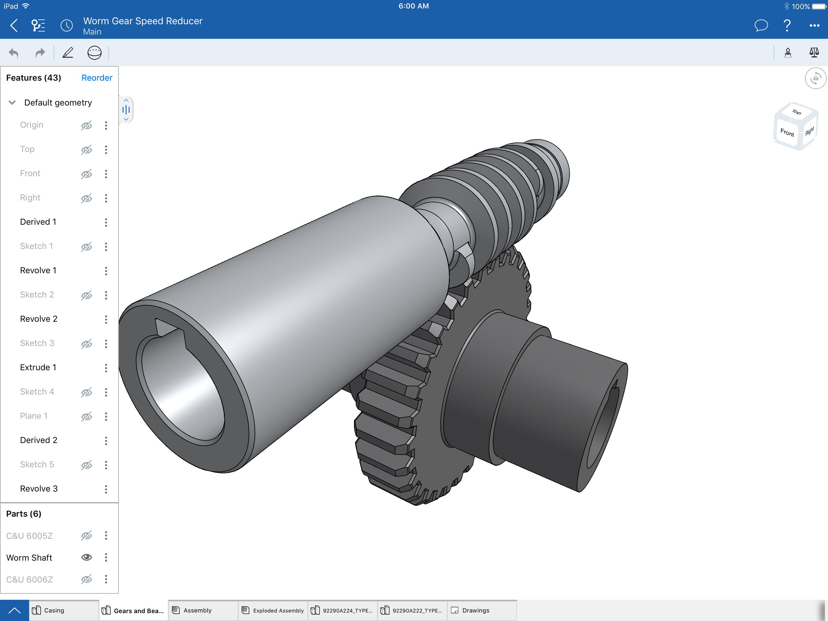828x621 pixels.
Task: Show the hidden Right plane
Action: tap(86, 198)
